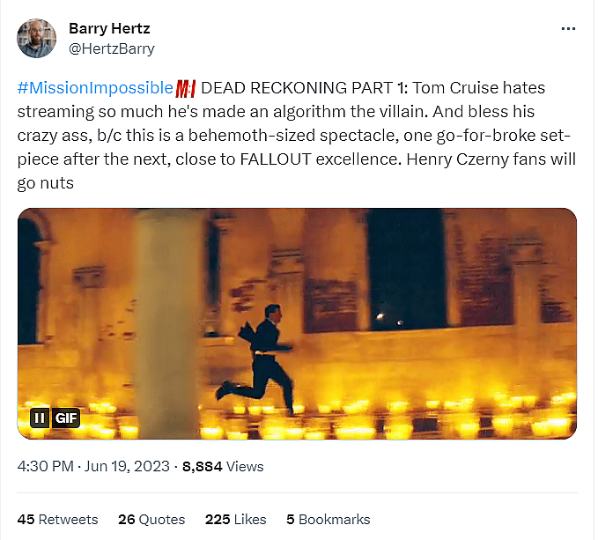The image size is (598, 540).
Task: Click the 4:30 PM timestamp
Action: [44, 466]
